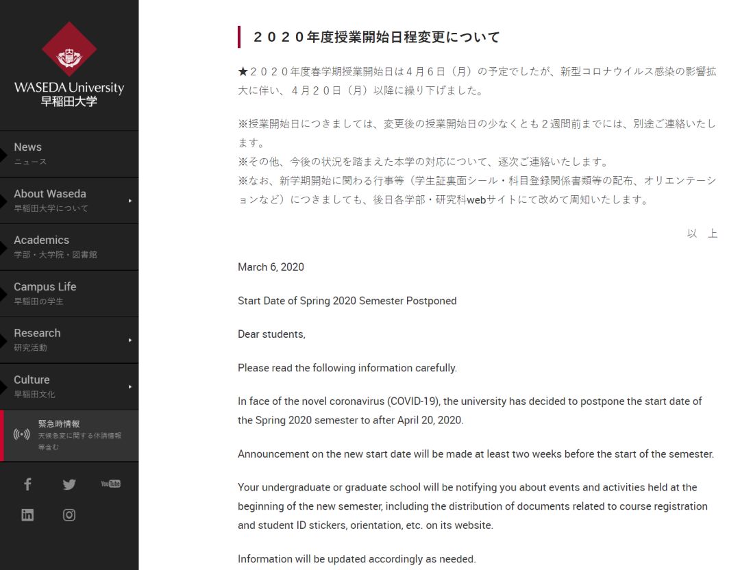Click the heading 2020年度授業開始日程変更について
Image resolution: width=740 pixels, height=570 pixels.
376,37
